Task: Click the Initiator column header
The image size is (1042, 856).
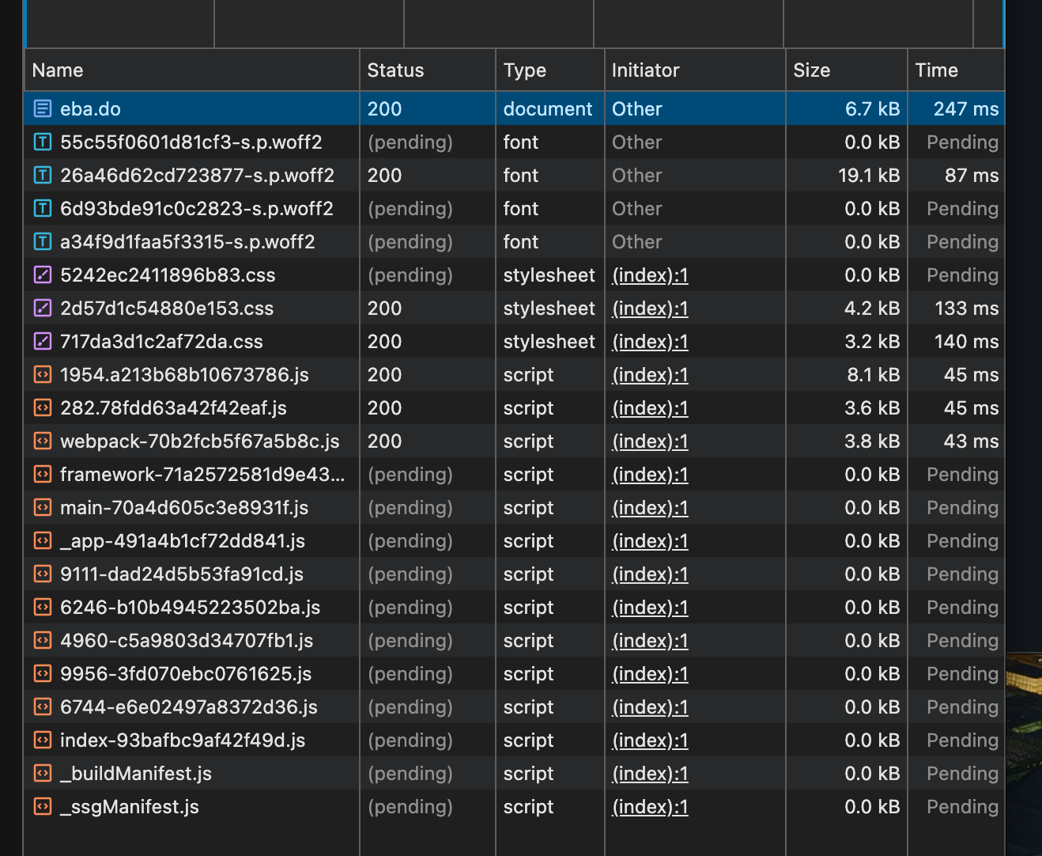Action: pyautogui.click(x=645, y=70)
